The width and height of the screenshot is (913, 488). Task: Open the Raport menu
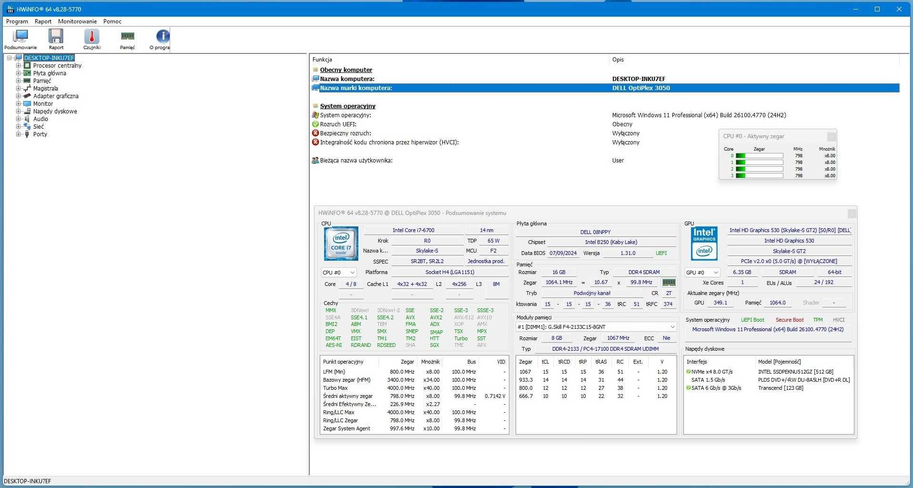43,21
